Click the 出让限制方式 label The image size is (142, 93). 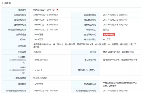pos(90,35)
